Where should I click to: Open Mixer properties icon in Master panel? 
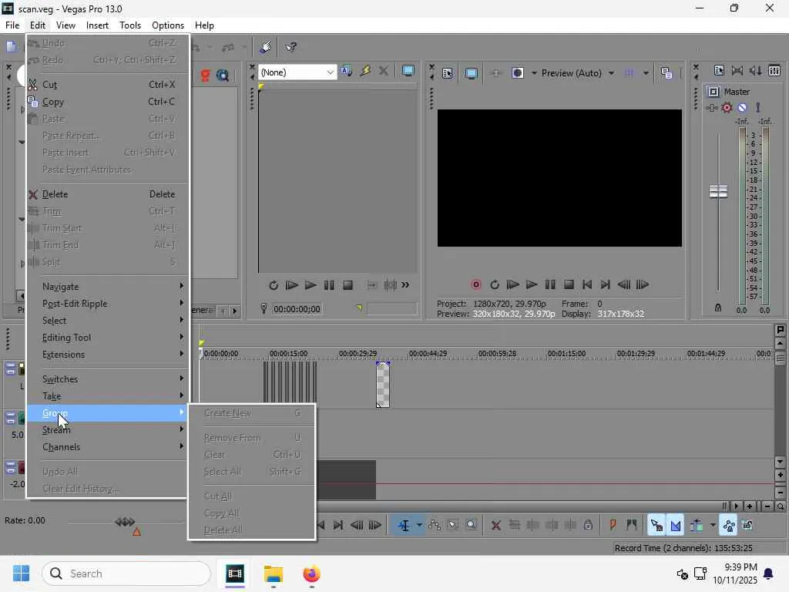[x=719, y=70]
